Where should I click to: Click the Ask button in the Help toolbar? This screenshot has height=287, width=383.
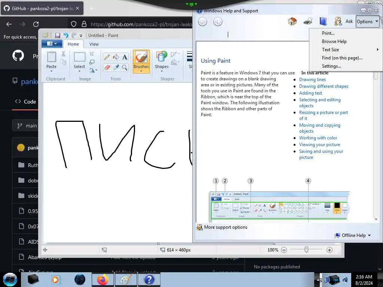click(343, 21)
